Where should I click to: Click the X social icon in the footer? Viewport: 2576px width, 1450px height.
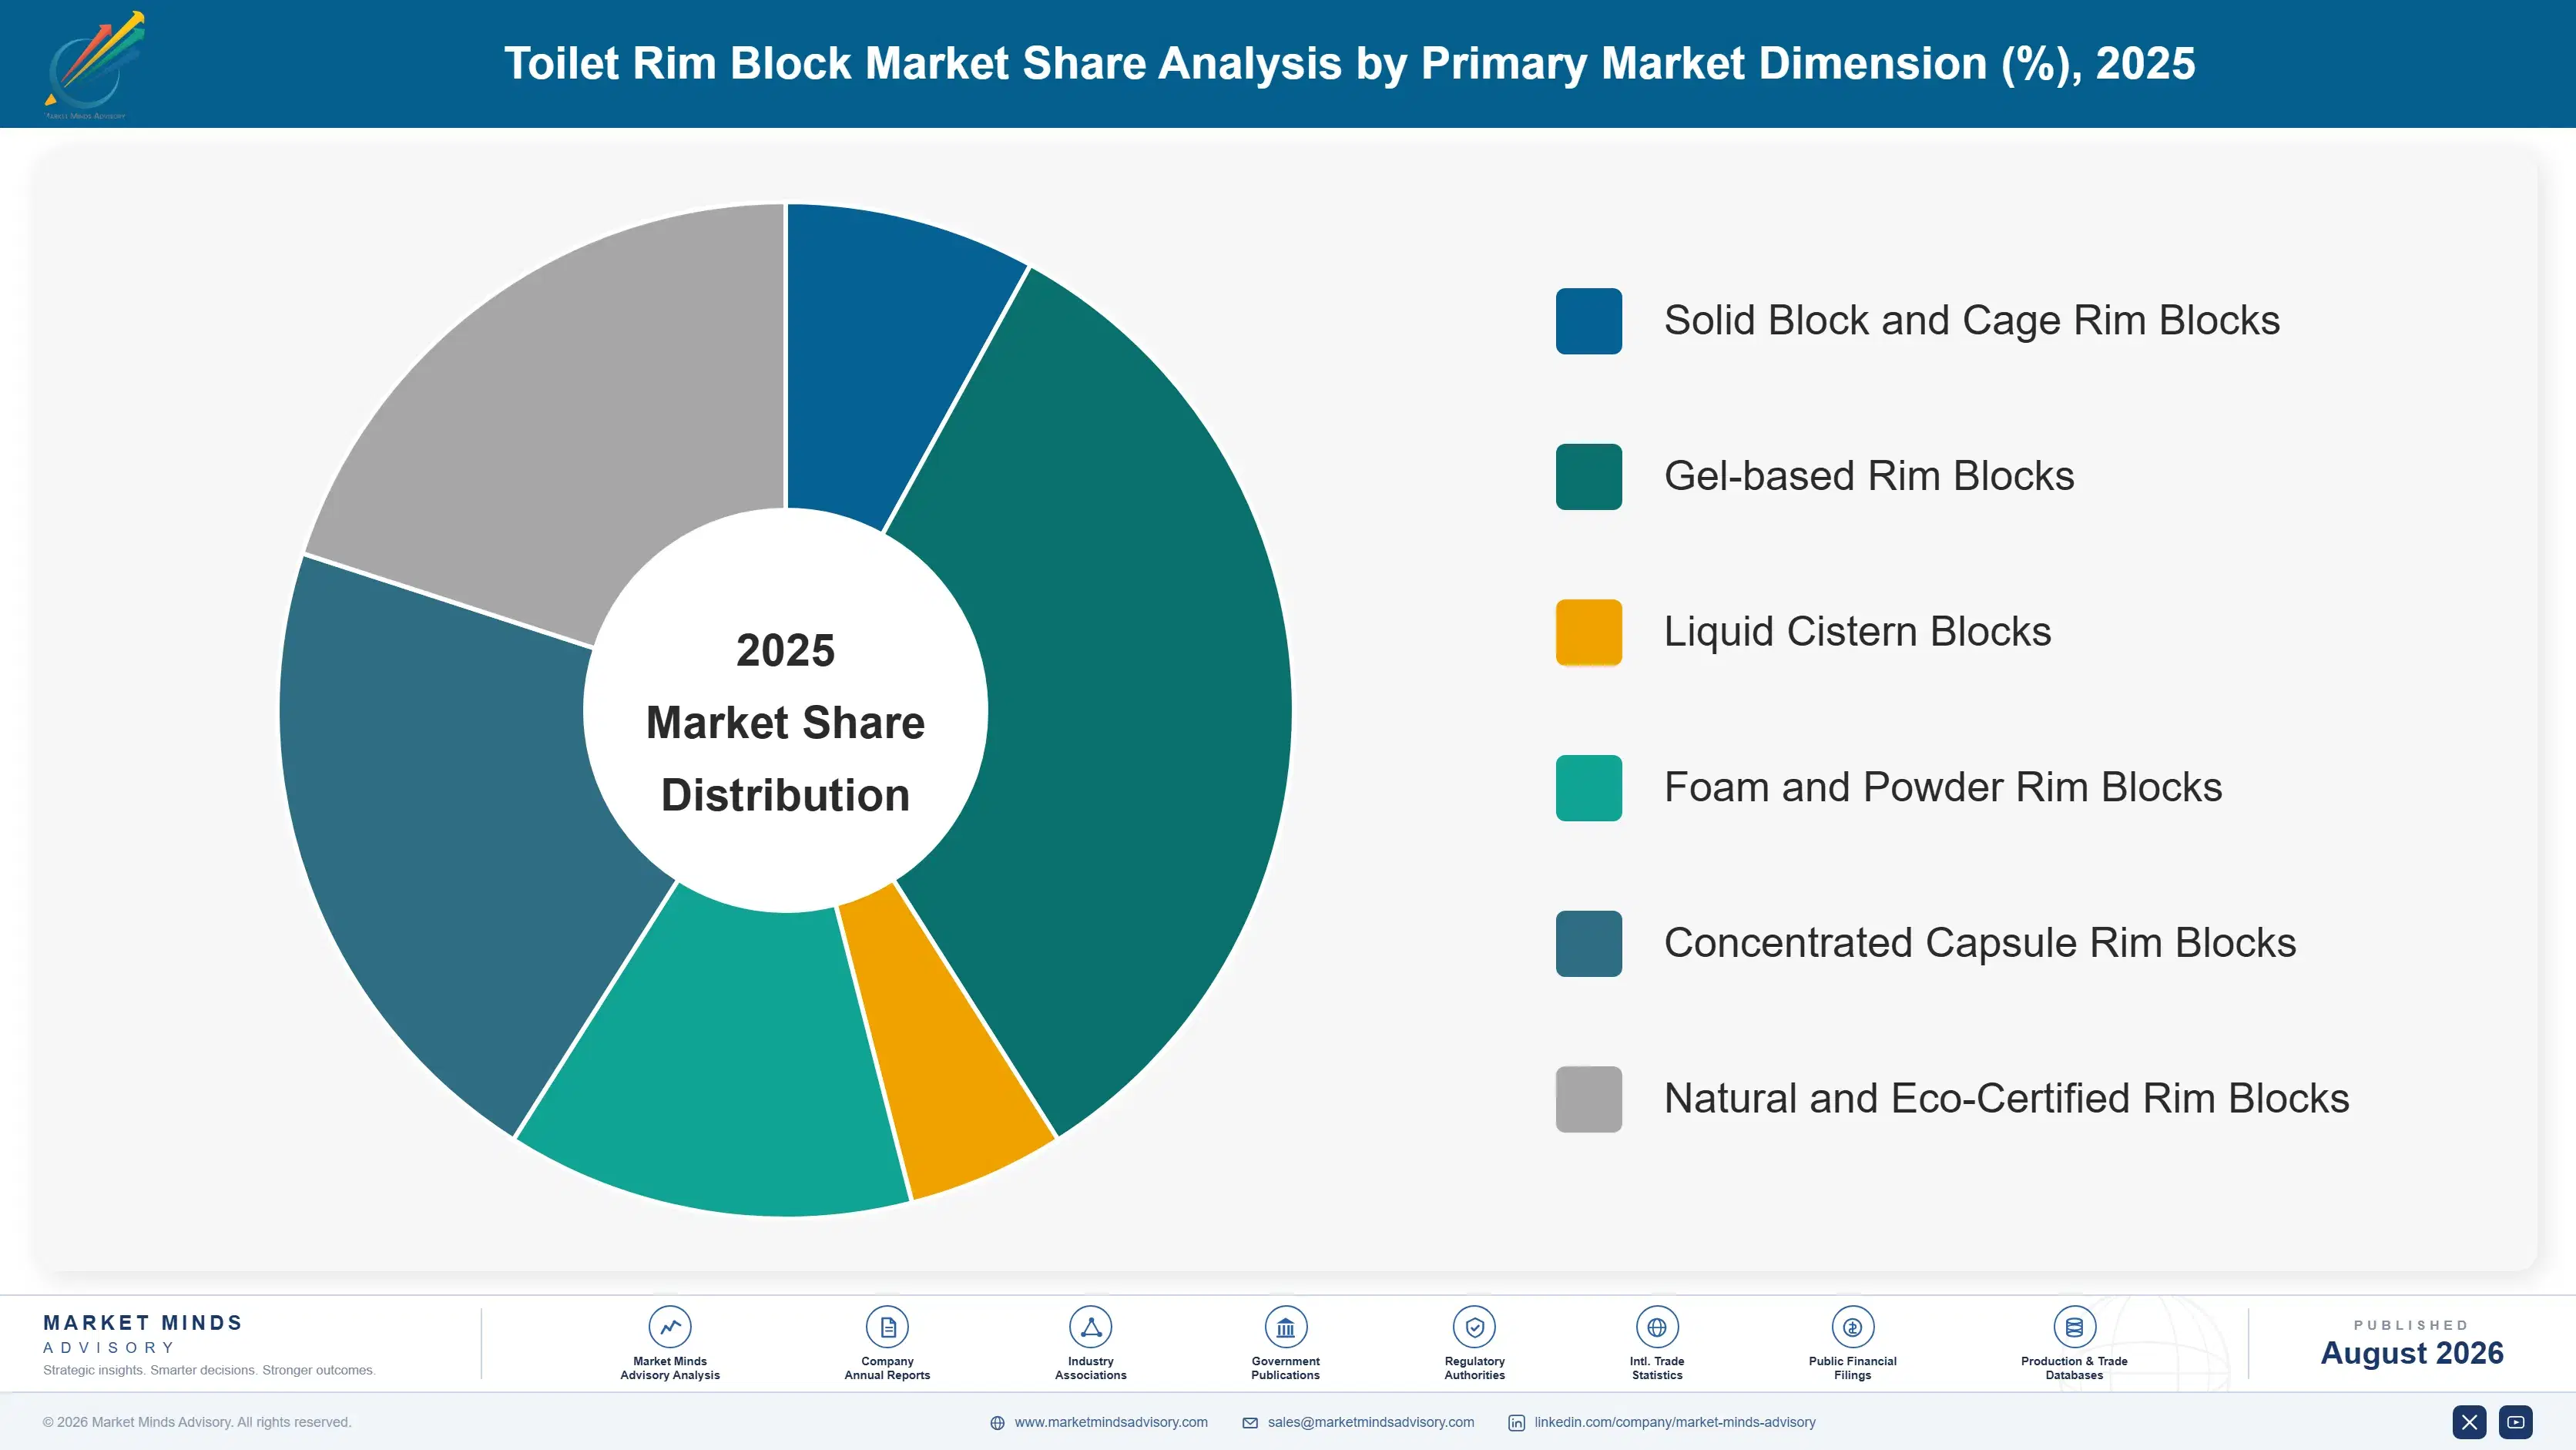click(2469, 1422)
